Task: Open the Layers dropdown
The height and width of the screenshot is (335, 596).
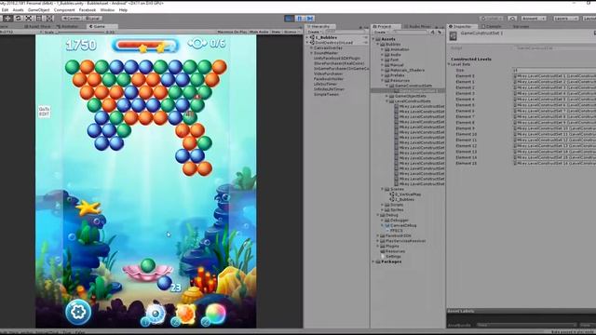Action: coord(565,19)
